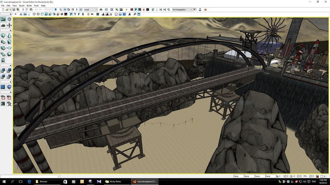Image resolution: width=330 pixels, height=185 pixels.
Task: Click the Cut scissors icon
Action: coord(23,9)
